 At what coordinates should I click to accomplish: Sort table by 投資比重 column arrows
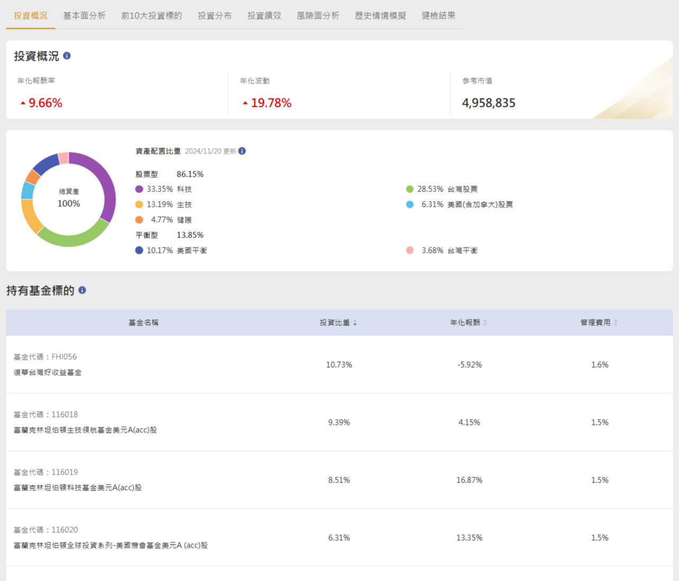point(355,323)
